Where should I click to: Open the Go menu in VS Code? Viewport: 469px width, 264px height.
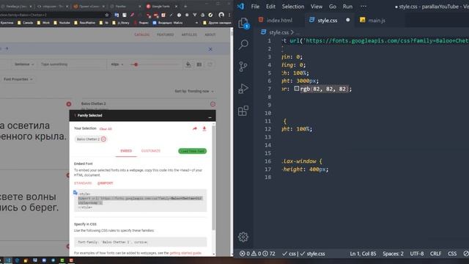pos(333,7)
